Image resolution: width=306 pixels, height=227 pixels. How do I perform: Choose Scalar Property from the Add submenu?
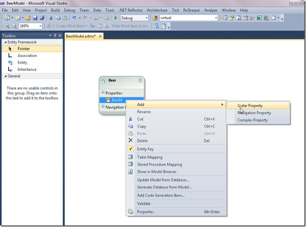(x=258, y=105)
